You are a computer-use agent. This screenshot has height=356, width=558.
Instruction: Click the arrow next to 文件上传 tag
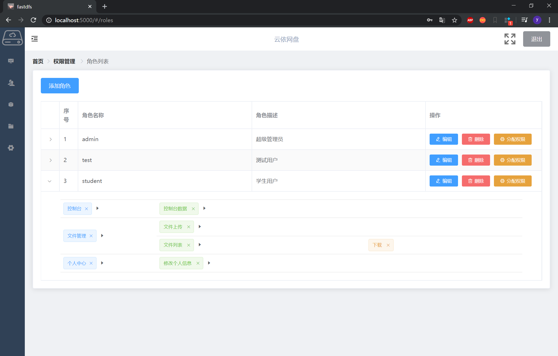[x=200, y=226]
